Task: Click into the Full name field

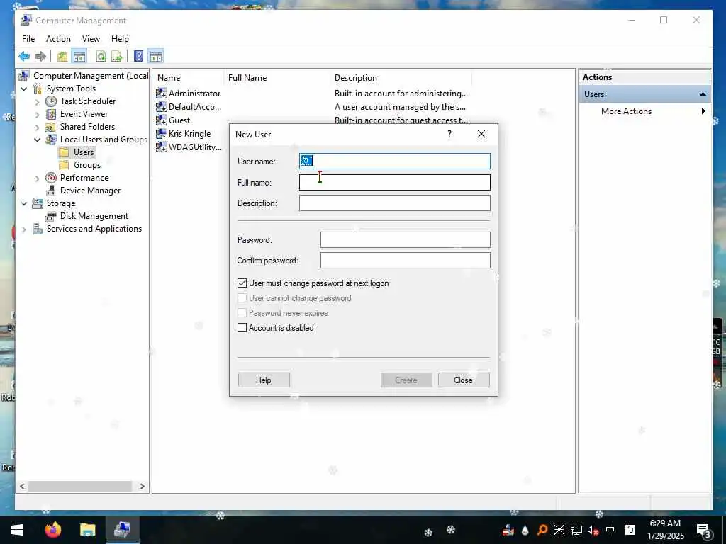Action: [x=394, y=182]
